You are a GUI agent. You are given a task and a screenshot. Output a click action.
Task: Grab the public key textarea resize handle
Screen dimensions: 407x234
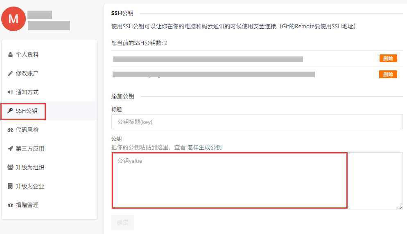(x=400, y=207)
